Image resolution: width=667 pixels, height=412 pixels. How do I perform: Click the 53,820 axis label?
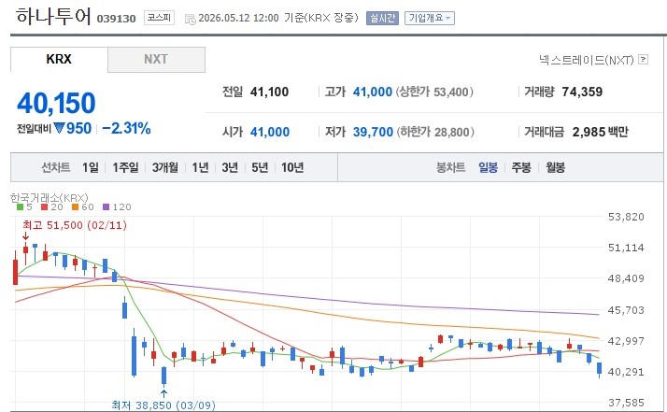point(626,217)
